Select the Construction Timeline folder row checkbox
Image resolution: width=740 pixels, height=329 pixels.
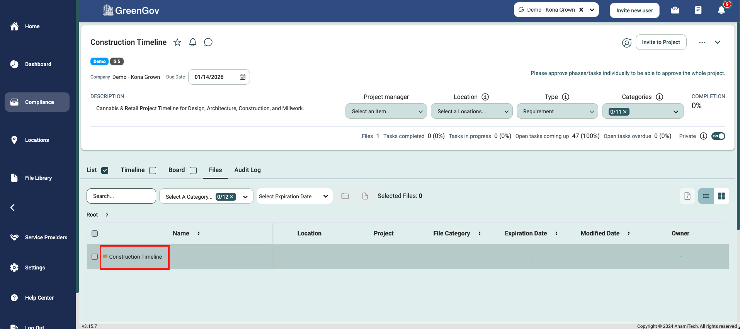95,257
